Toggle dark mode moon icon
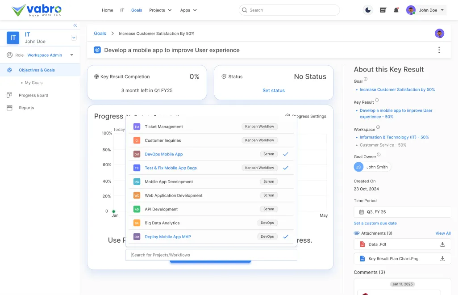The height and width of the screenshot is (295, 458). (368, 10)
